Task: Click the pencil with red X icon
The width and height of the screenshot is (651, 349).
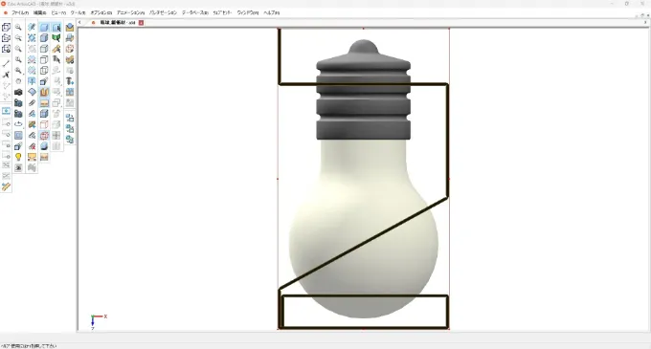Action: click(x=32, y=146)
